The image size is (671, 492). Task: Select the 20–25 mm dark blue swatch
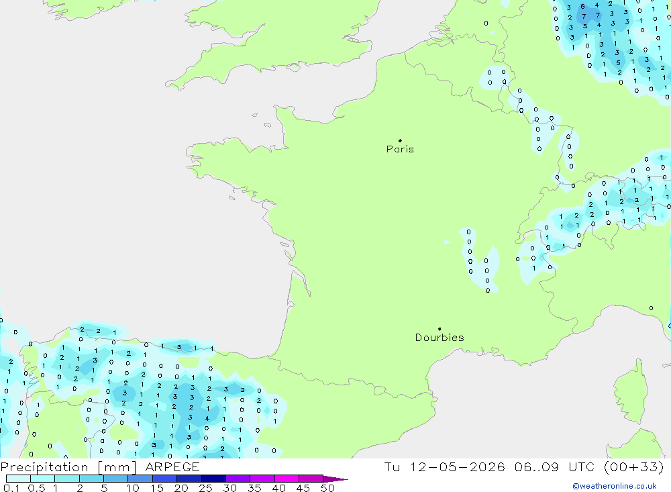(x=189, y=479)
